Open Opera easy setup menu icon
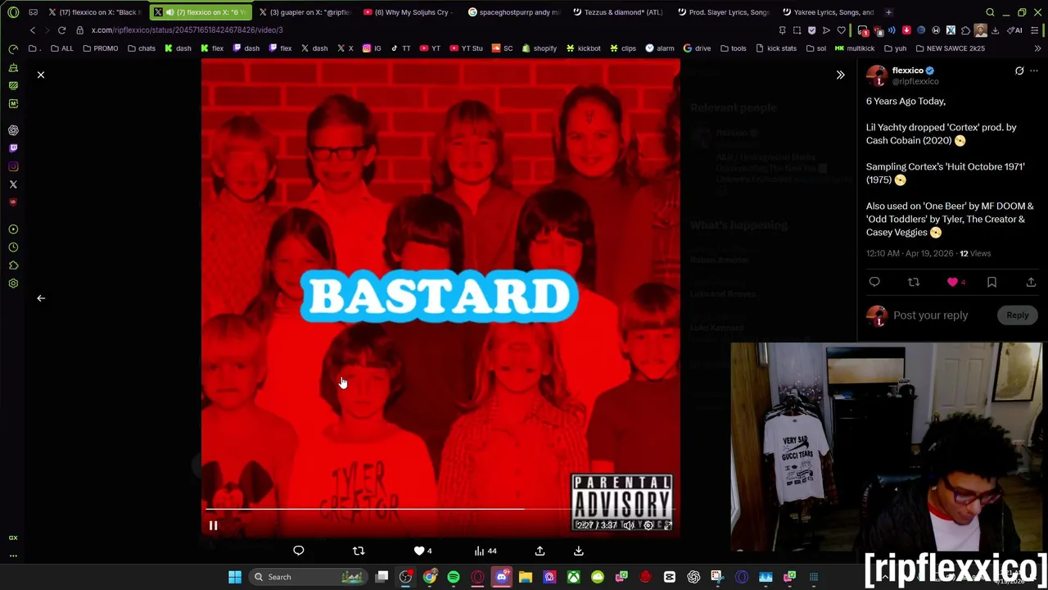The image size is (1048, 590). coord(1035,30)
